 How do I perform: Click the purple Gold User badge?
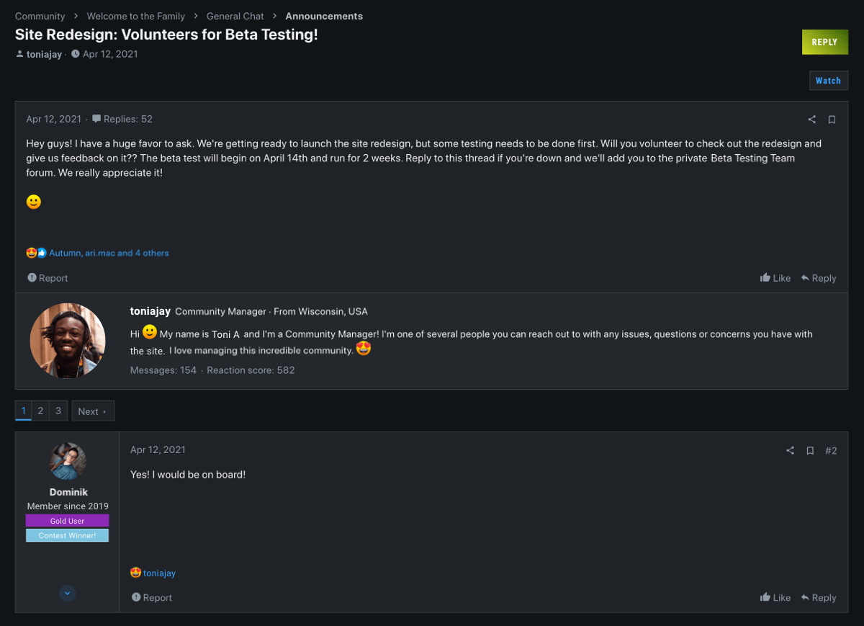68,521
